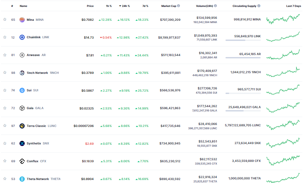
Task: Open the Sui SUI coin page
Action: click(x=32, y=90)
